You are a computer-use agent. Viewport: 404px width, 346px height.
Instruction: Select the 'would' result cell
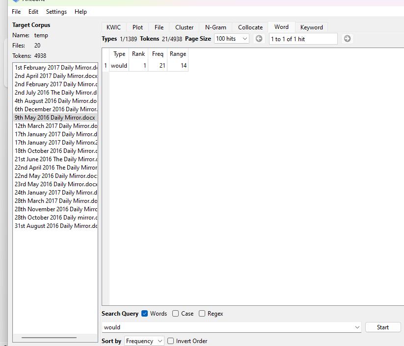click(x=119, y=66)
